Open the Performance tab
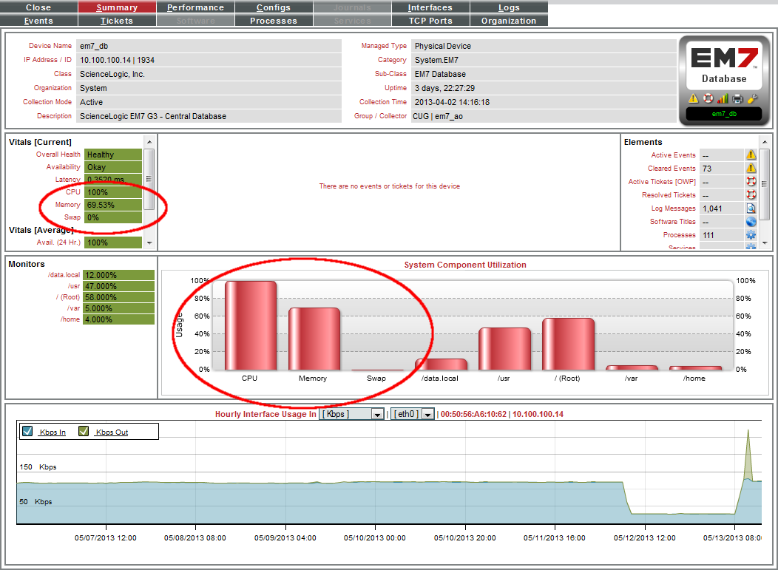 (x=195, y=7)
